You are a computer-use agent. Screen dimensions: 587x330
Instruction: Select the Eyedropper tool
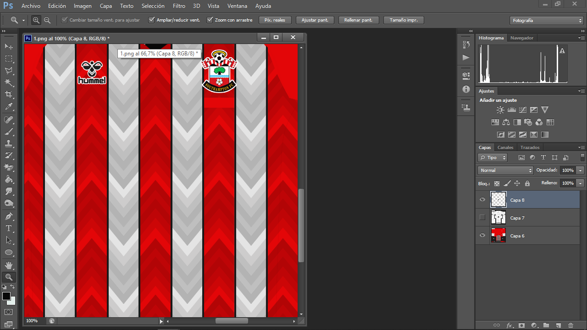[x=9, y=106]
